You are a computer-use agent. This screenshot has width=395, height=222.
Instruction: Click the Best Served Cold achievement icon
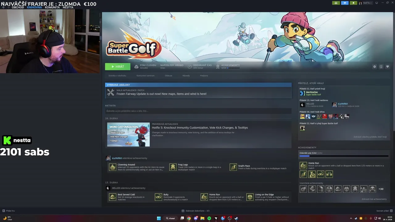tap(113, 197)
